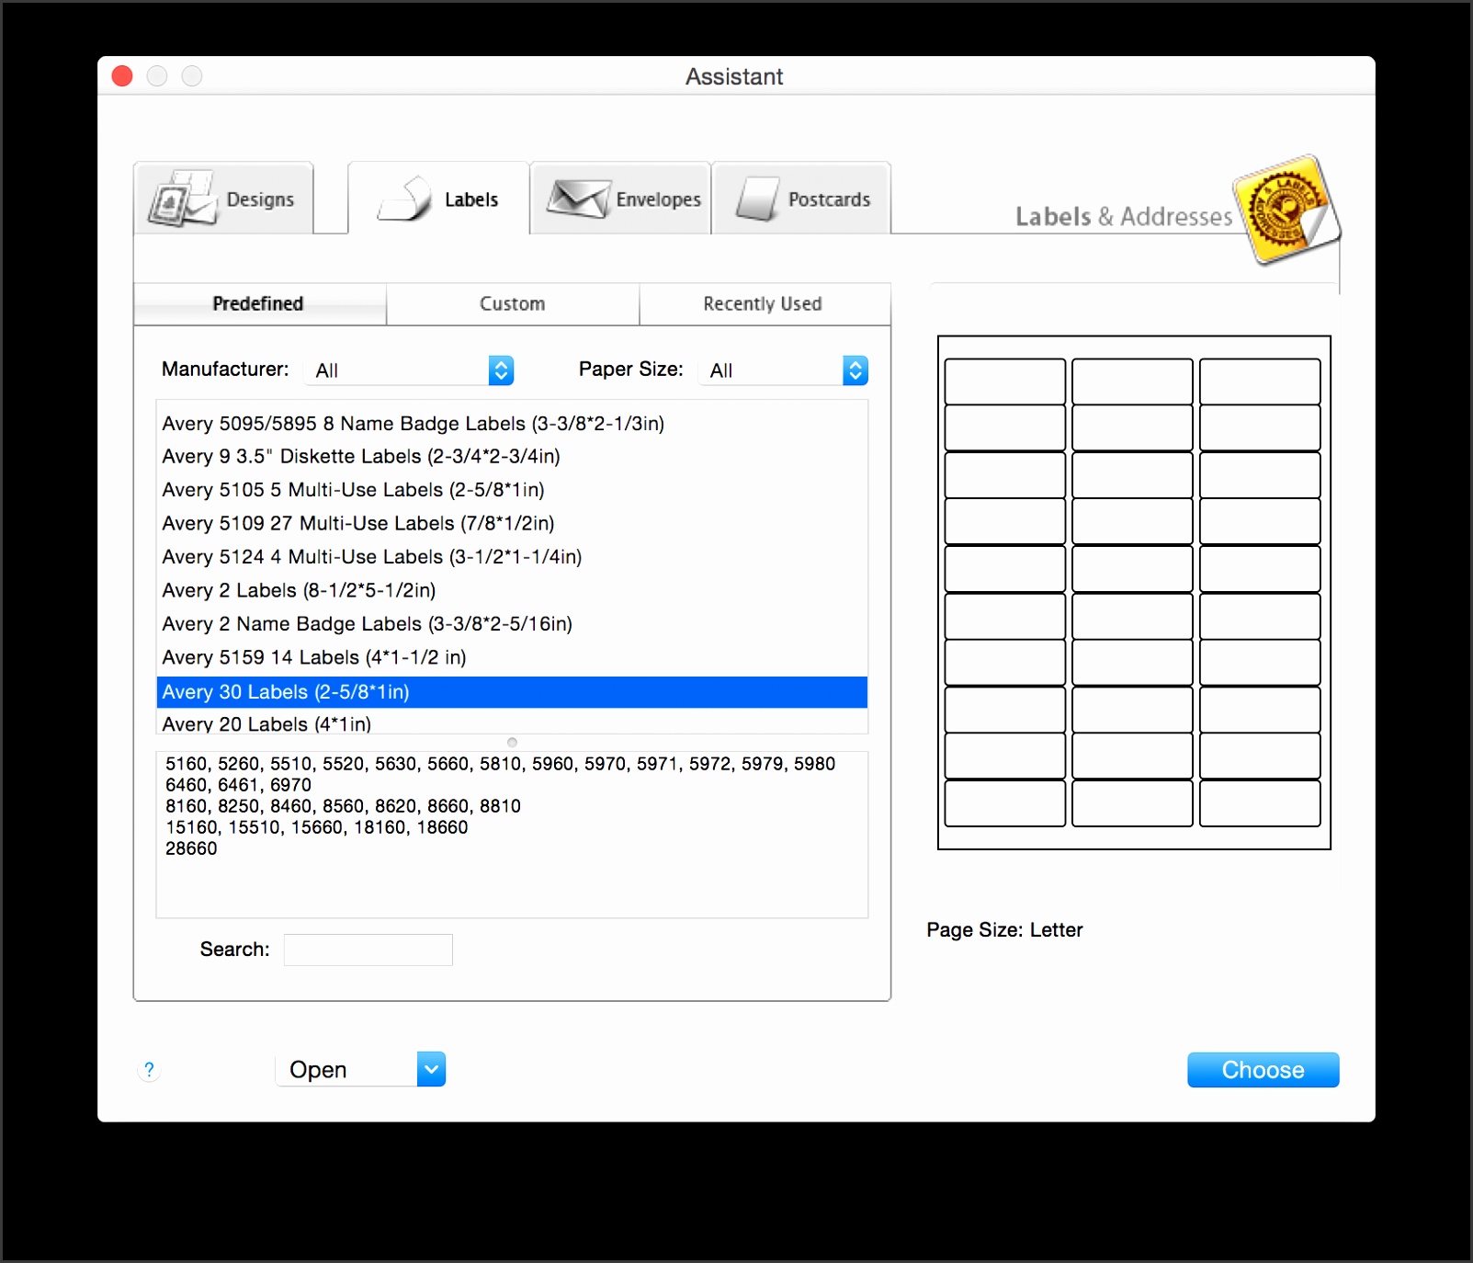Image resolution: width=1473 pixels, height=1263 pixels.
Task: Select Avery 2 Name Badge Labels row
Action: (x=512, y=624)
